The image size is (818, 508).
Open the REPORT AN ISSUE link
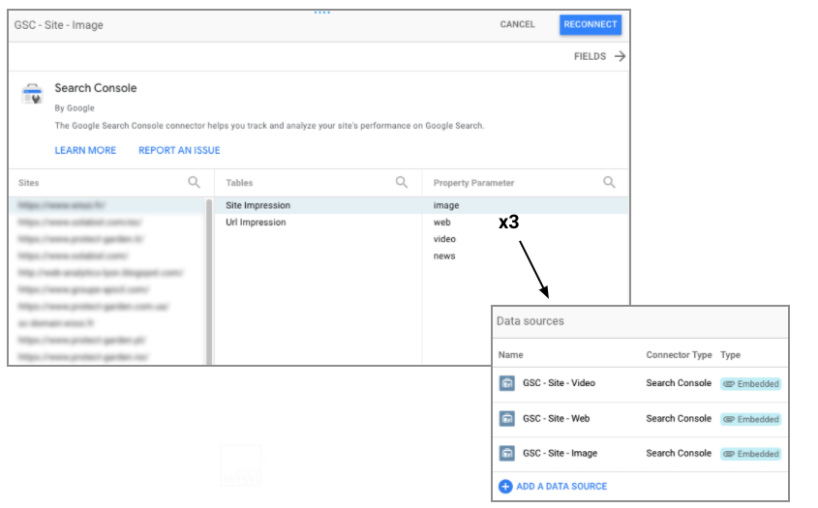tap(179, 150)
